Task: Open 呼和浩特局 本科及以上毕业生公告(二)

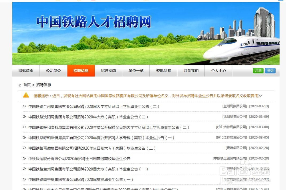Action: (x=109, y=127)
